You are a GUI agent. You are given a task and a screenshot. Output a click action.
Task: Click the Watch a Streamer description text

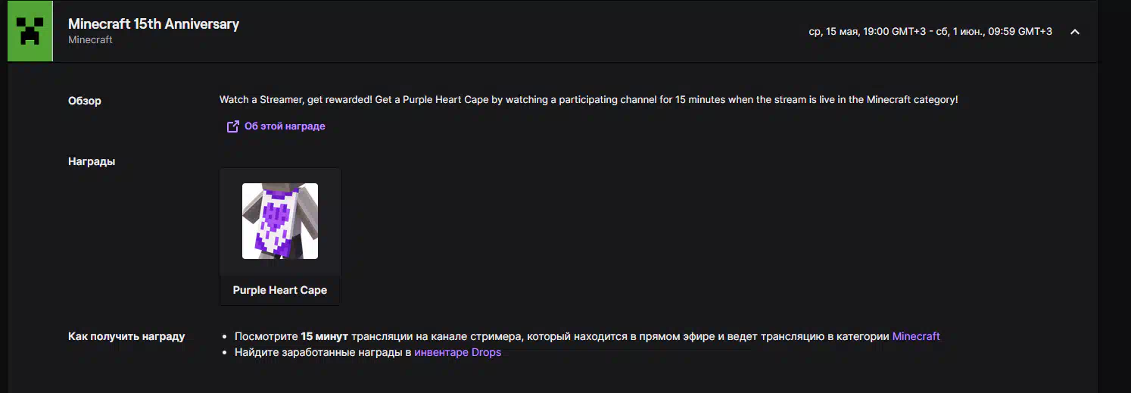click(589, 100)
